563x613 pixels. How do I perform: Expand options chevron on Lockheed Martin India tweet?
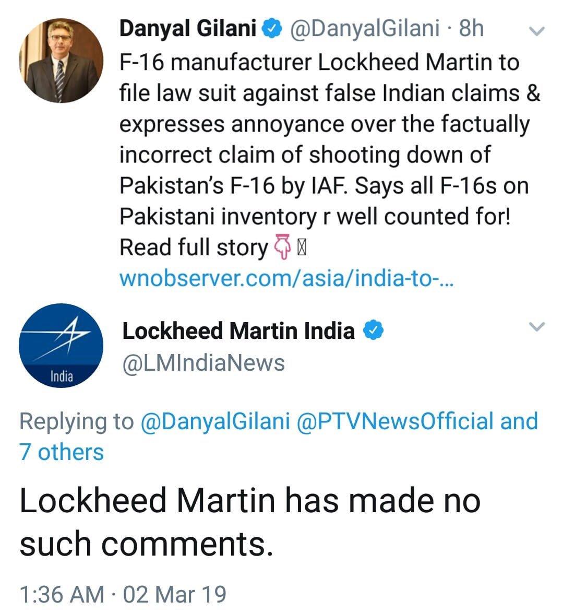coord(536,326)
